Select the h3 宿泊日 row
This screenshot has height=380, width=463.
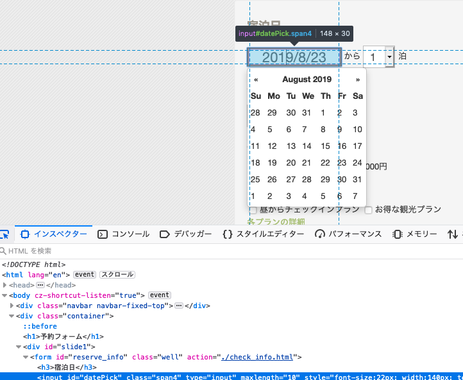click(x=67, y=367)
